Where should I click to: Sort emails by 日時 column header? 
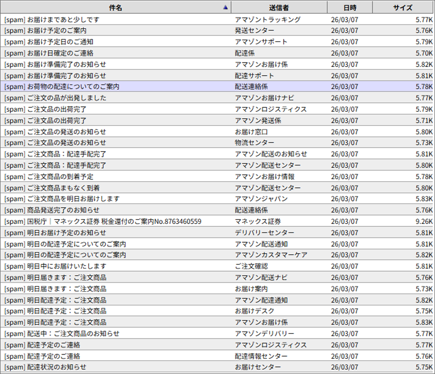click(x=350, y=8)
